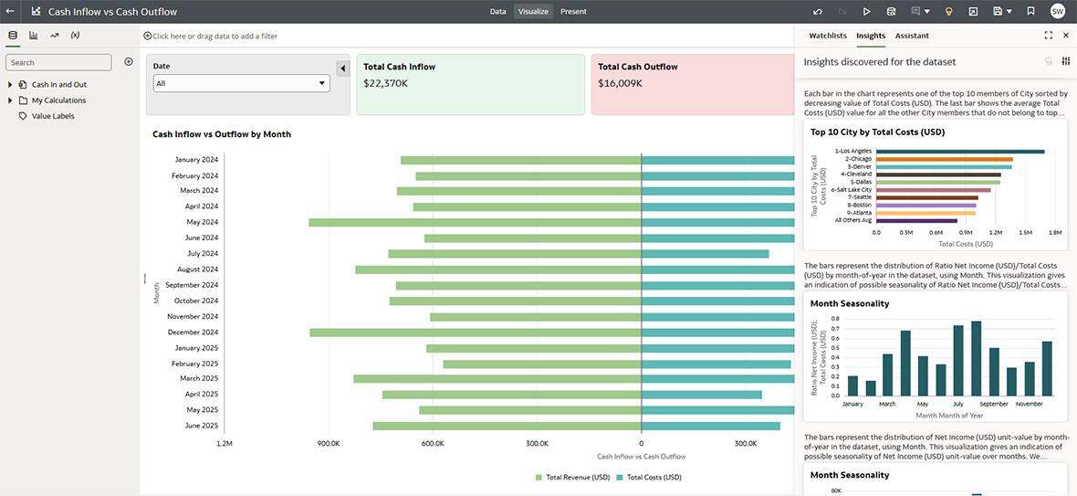Collapse the Date filter panel arrow
This screenshot has height=496, width=1077.
342,69
